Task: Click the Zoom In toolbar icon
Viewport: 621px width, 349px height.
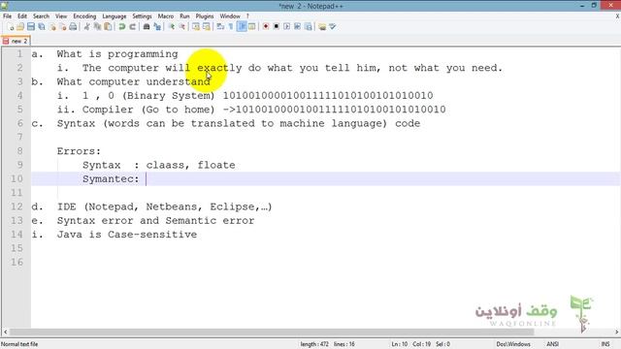Action: [172, 26]
